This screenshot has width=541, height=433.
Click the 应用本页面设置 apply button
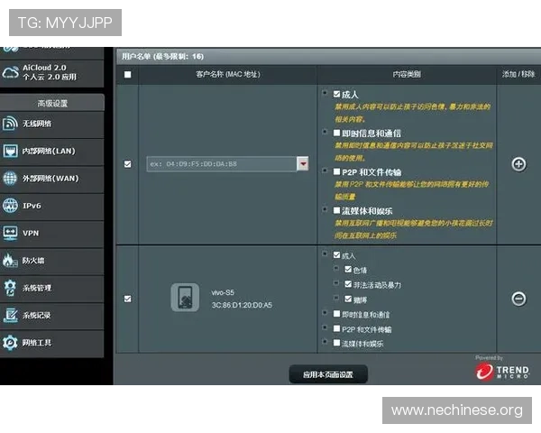(x=328, y=373)
